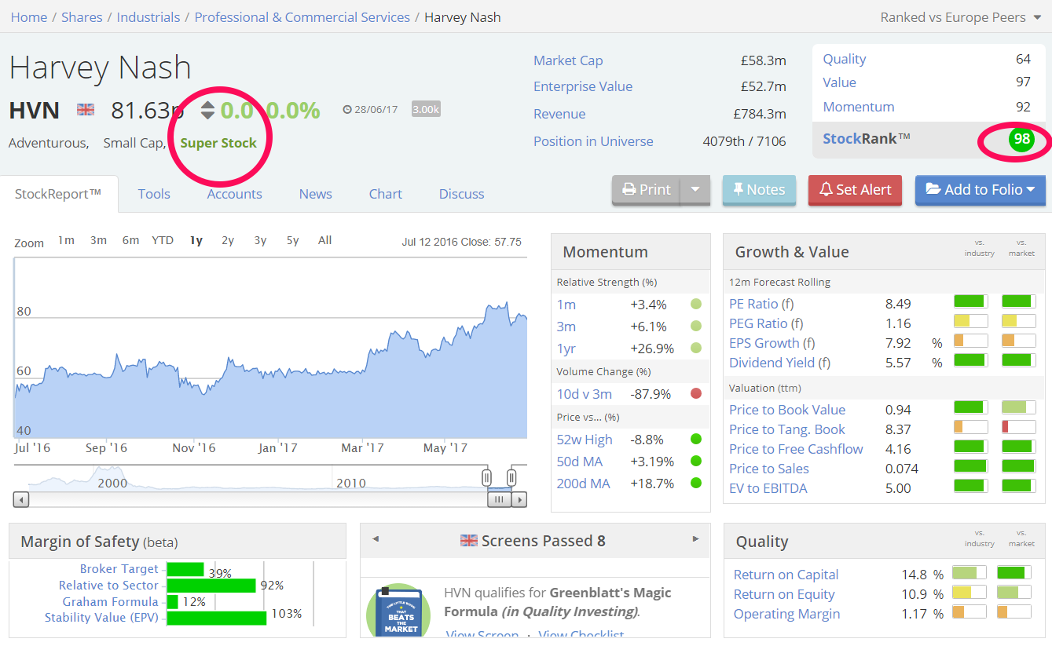This screenshot has height=646, width=1052.
Task: Click the green dot beside 200d MA
Action: pos(696,484)
